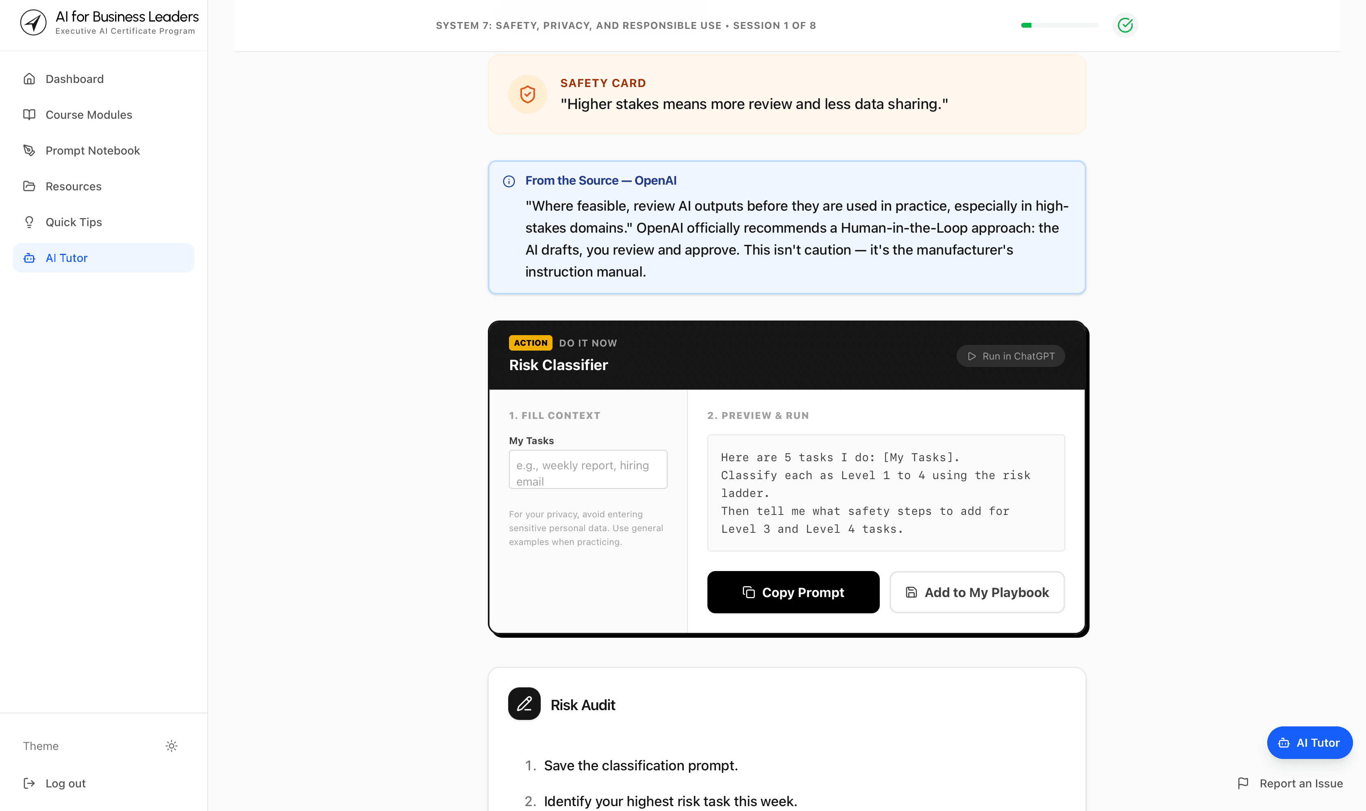Click the green session complete checkmark
This screenshot has width=1366, height=811.
[1125, 25]
